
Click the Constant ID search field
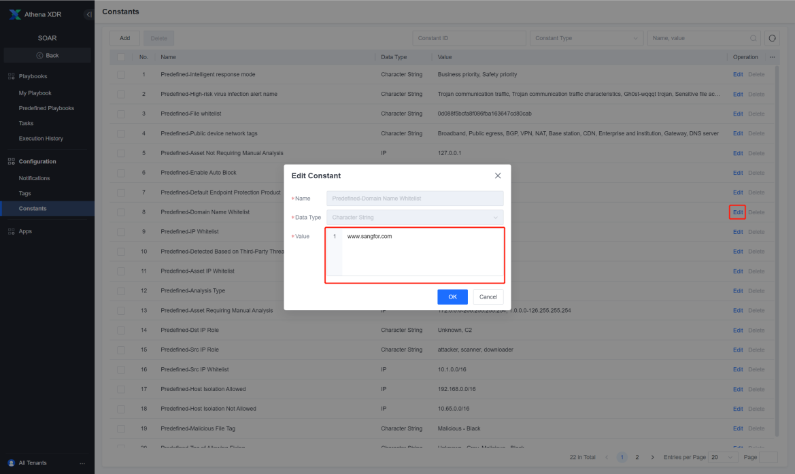(x=469, y=38)
